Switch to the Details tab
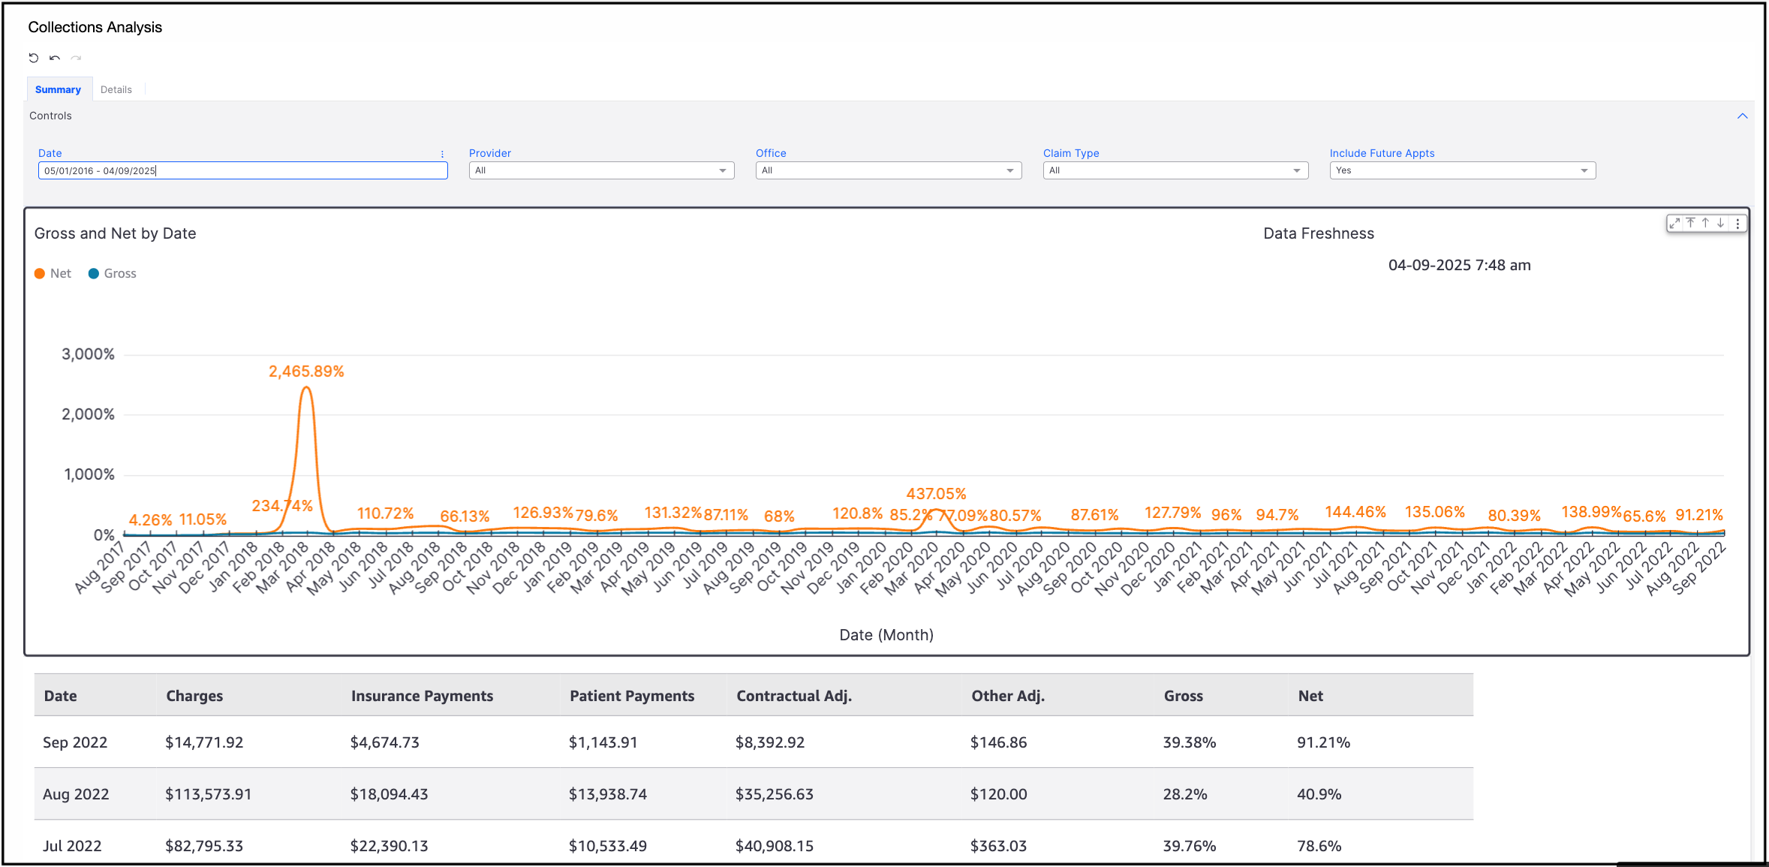Image resolution: width=1769 pixels, height=867 pixels. 116,89
